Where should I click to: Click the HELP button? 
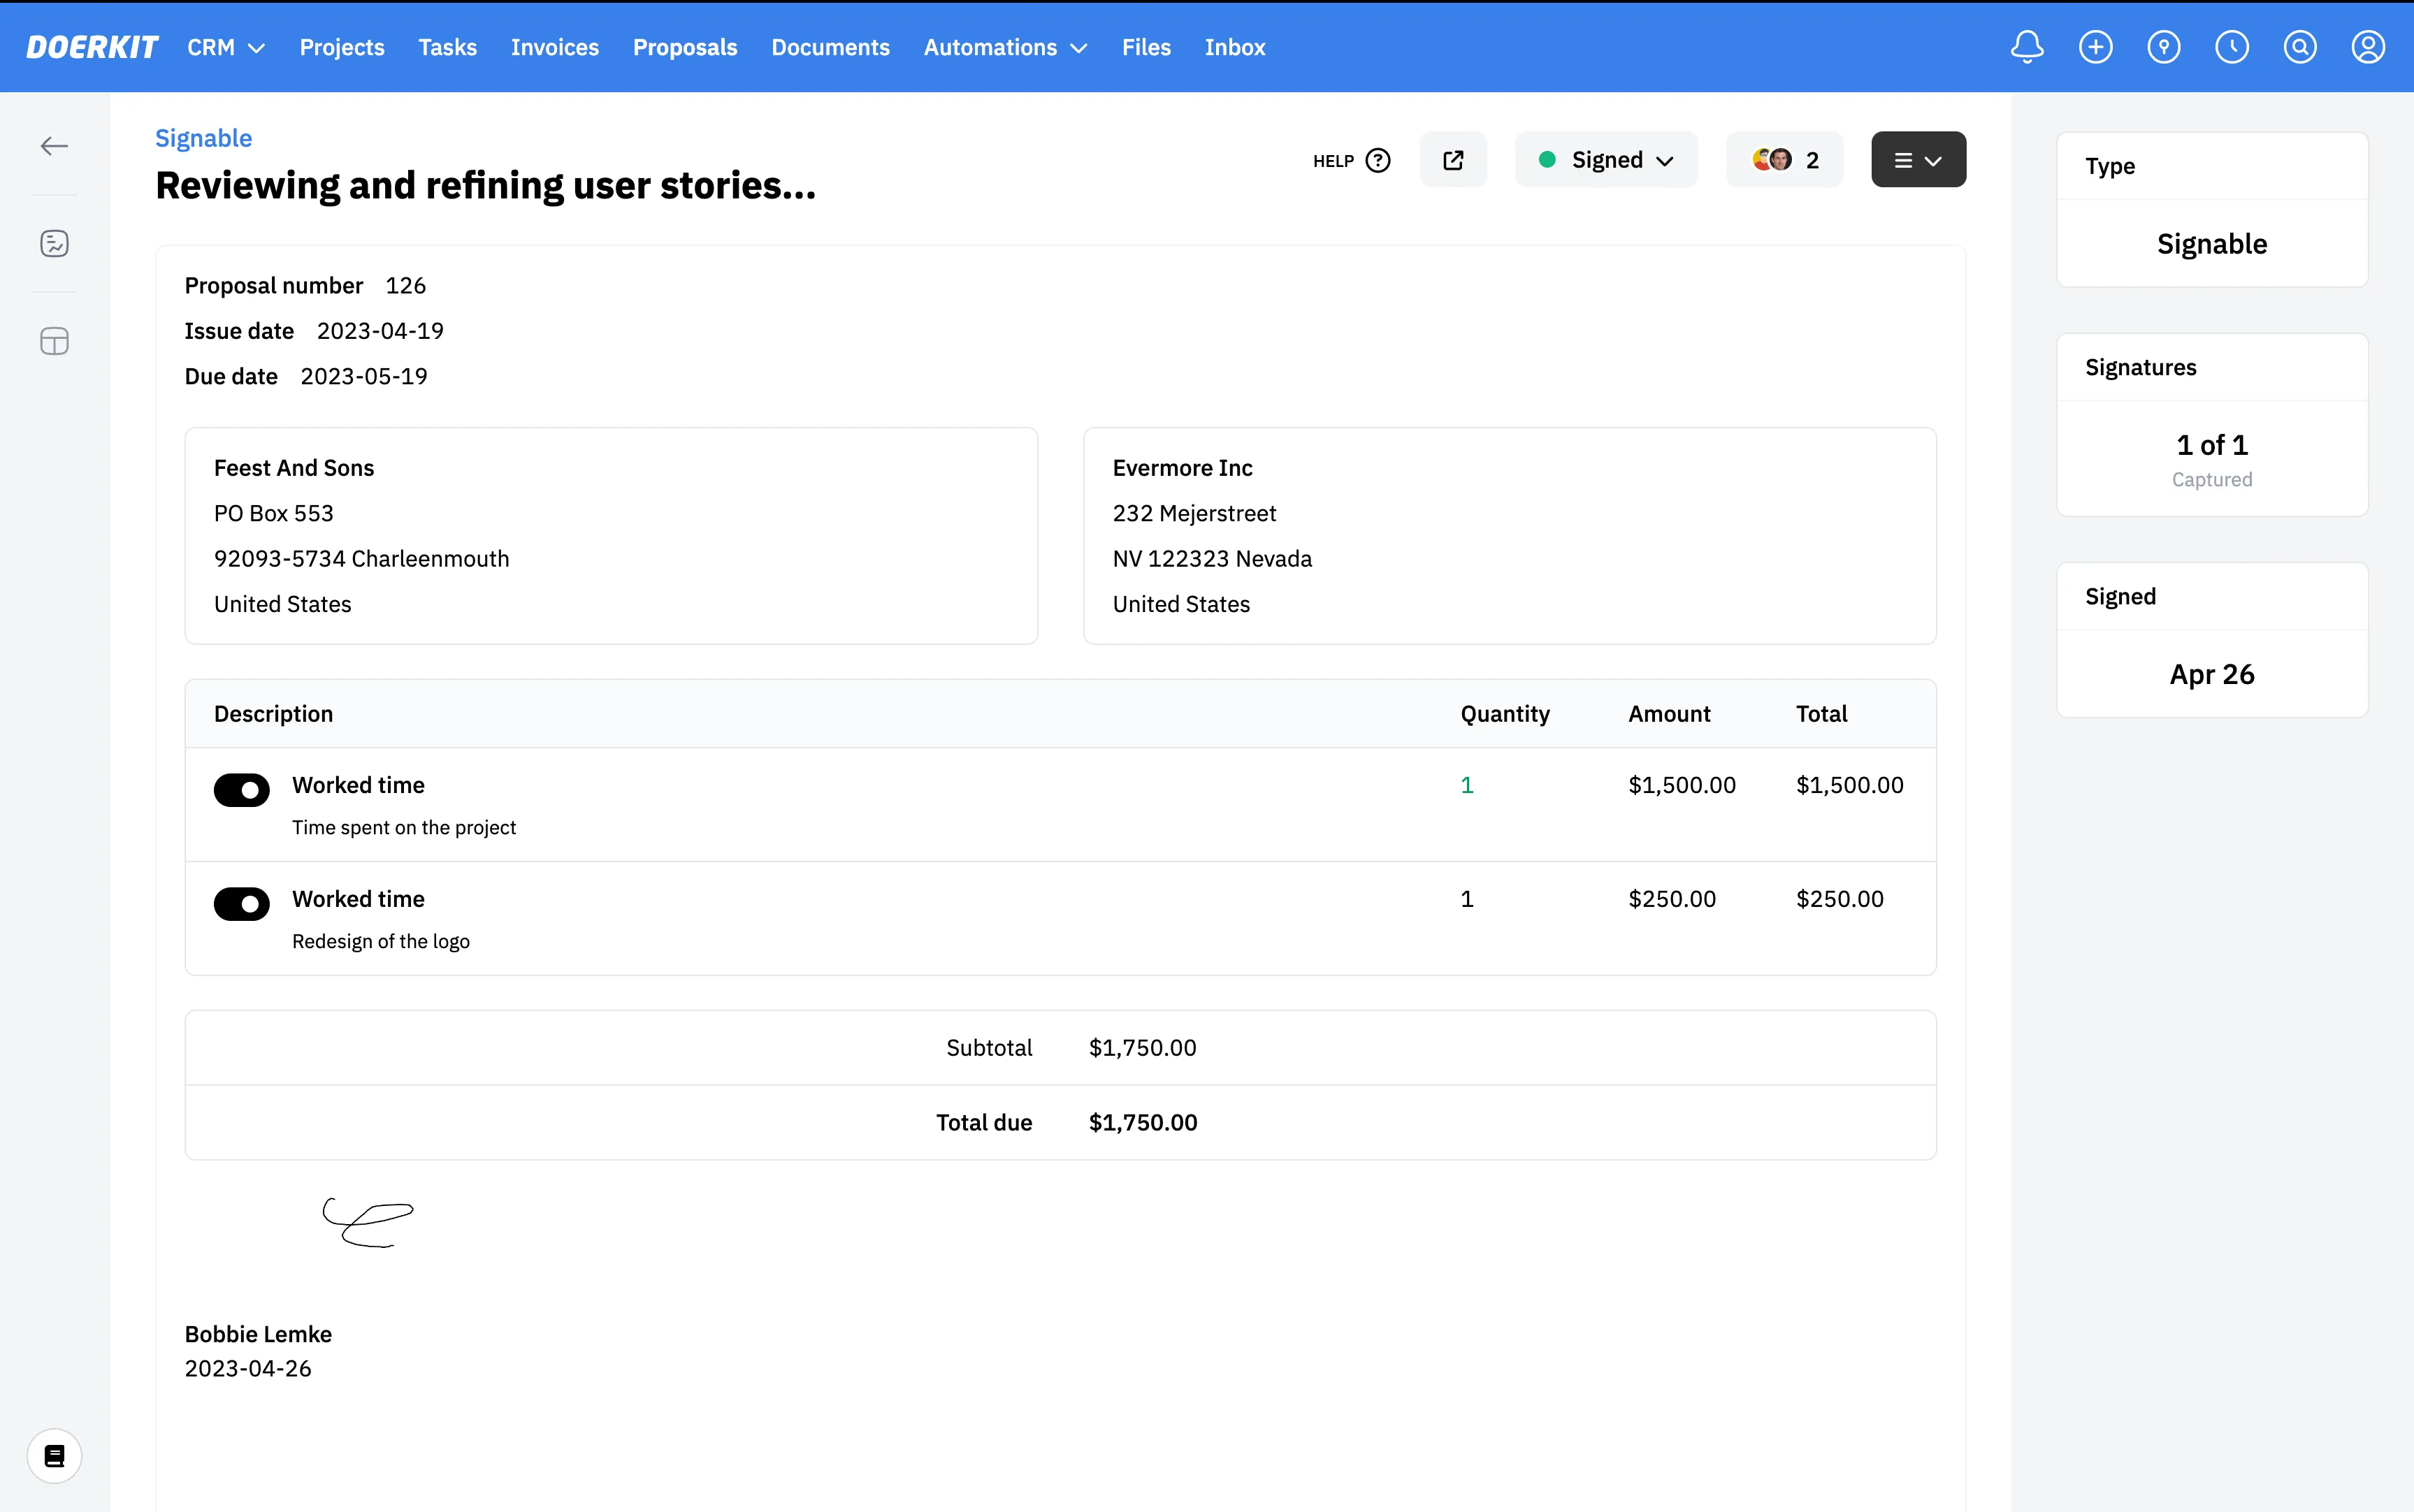(1351, 160)
